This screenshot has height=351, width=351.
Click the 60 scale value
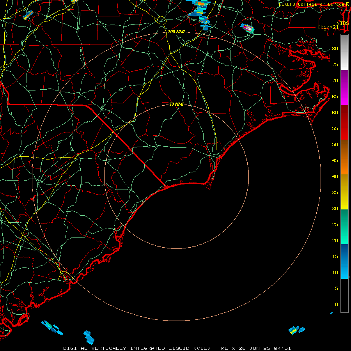[335, 113]
